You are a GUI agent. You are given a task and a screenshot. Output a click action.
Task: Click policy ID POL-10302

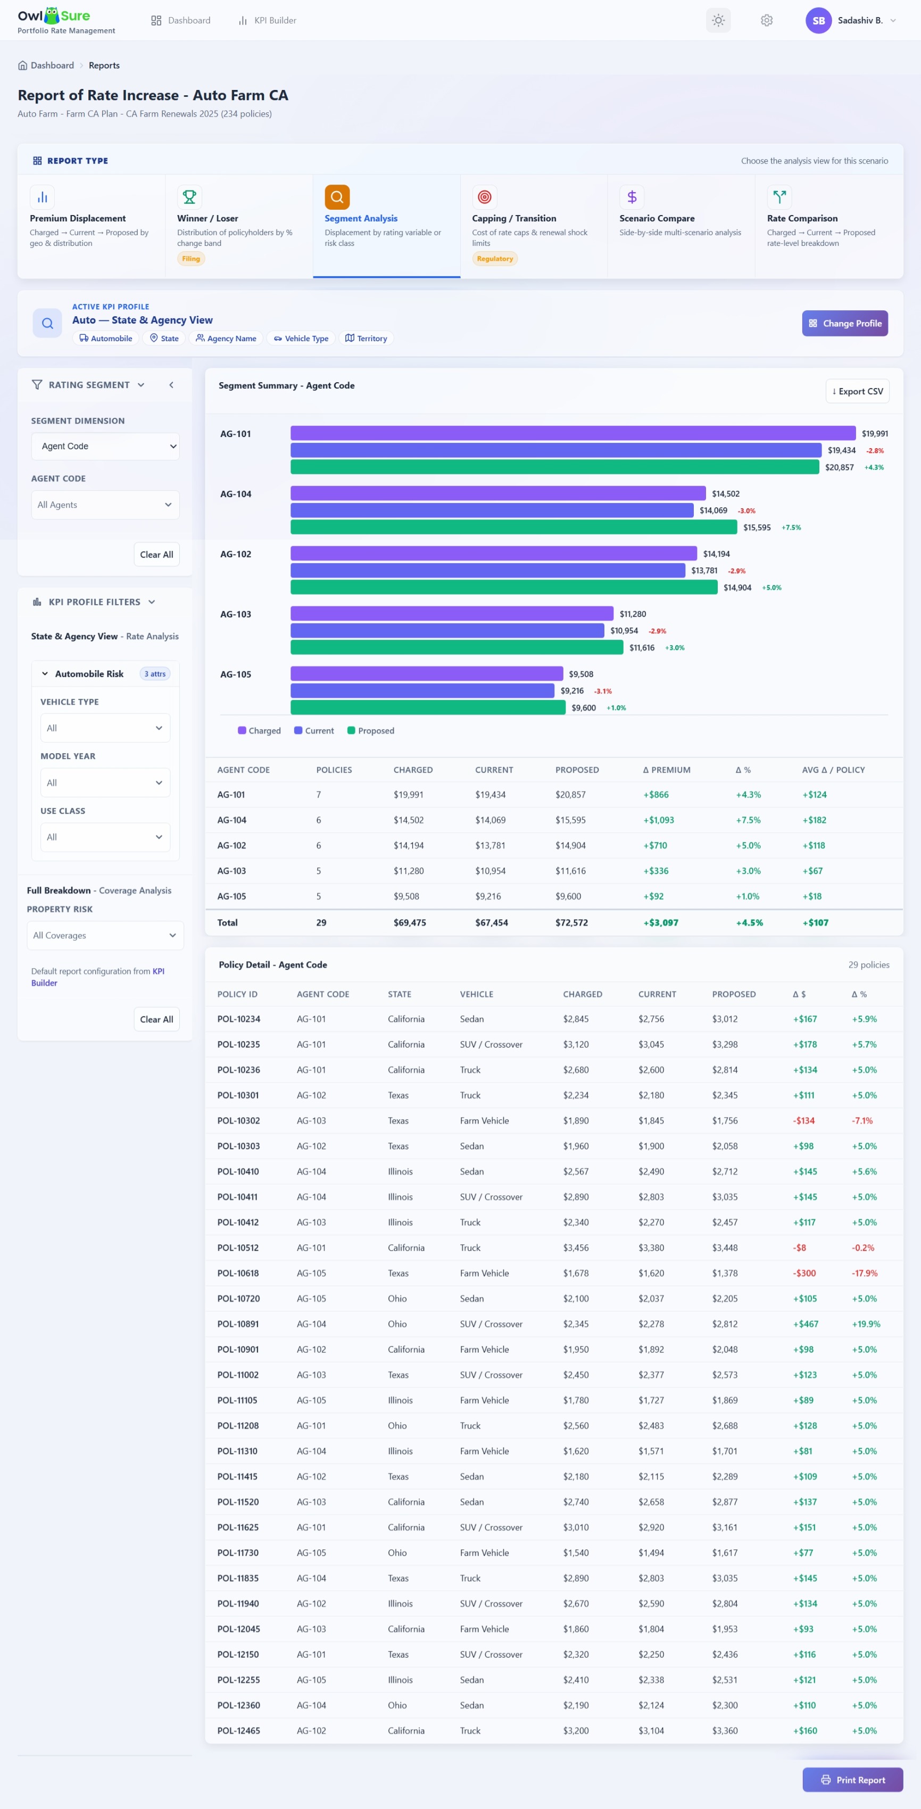239,1120
